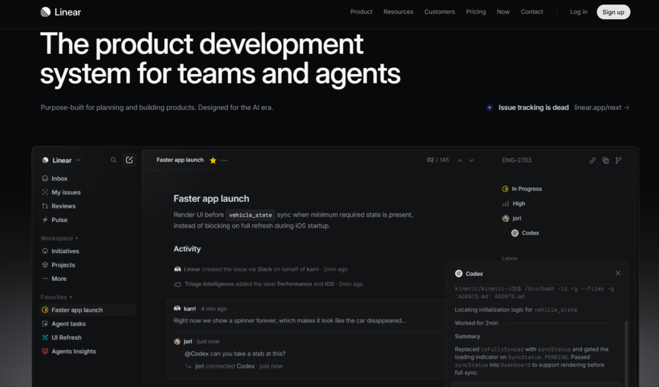This screenshot has height=387, width=659.
Task: Click the Initiatives icon
Action: [45, 251]
